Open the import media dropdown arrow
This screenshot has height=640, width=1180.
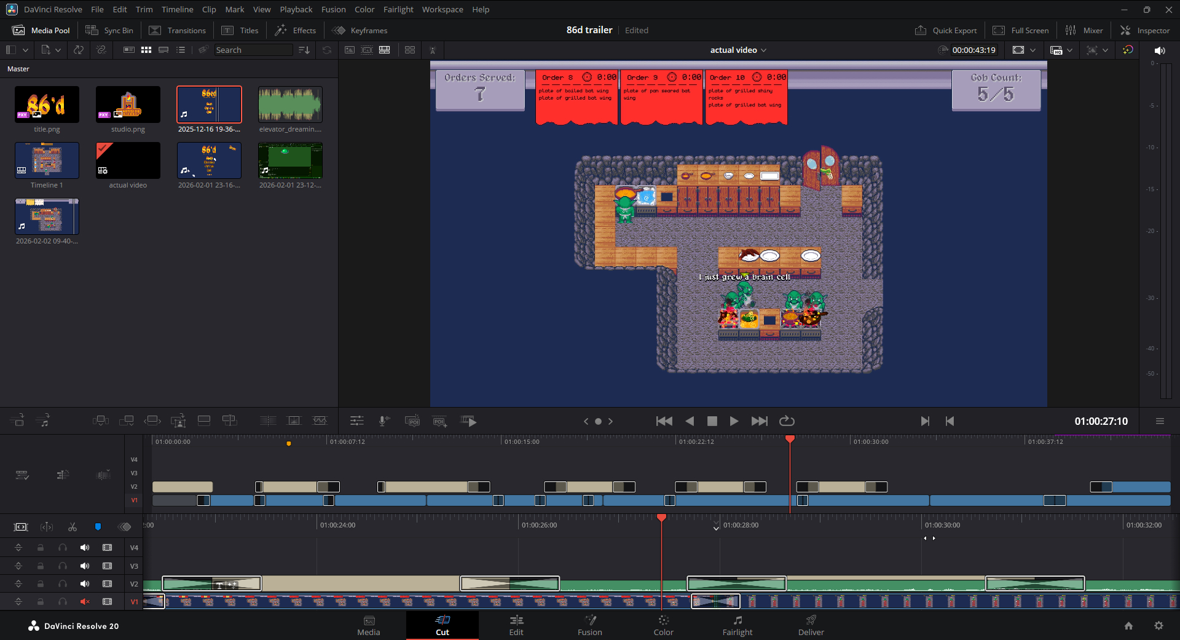pyautogui.click(x=58, y=50)
